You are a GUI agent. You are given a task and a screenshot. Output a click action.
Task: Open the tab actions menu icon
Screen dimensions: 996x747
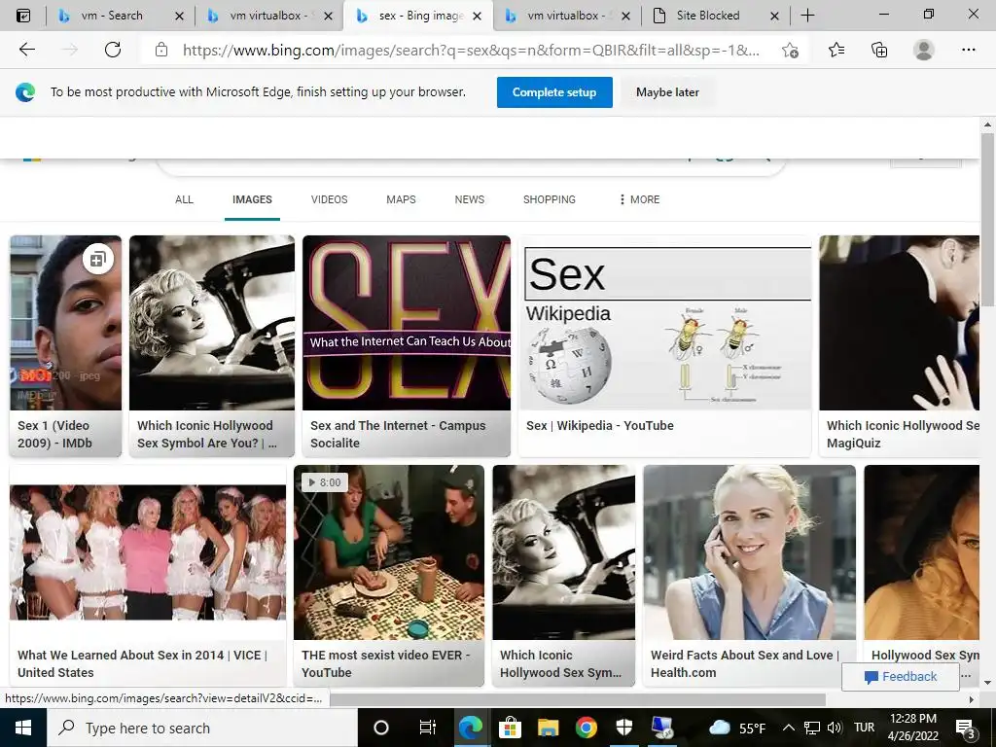[23, 16]
